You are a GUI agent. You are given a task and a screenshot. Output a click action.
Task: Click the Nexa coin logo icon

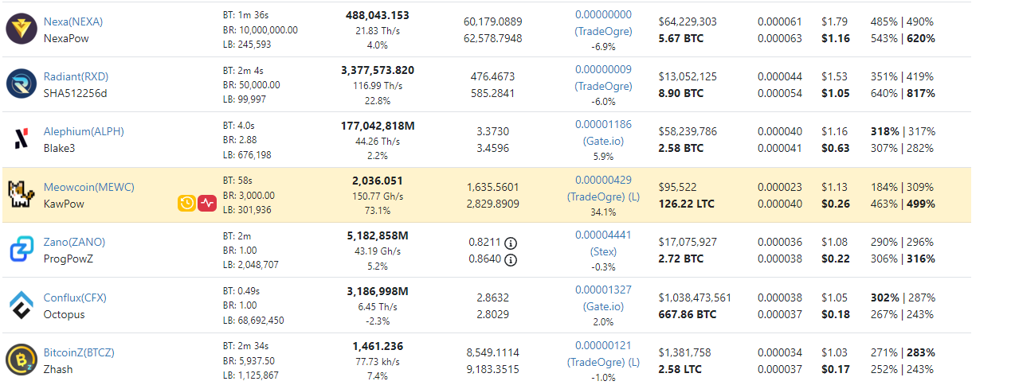click(22, 29)
